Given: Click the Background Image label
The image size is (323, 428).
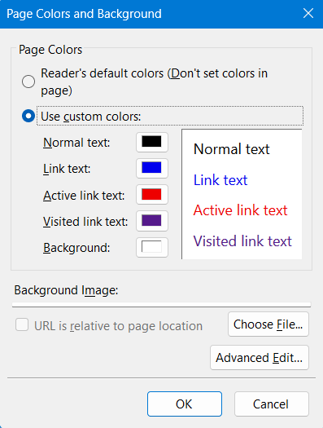Looking at the screenshot, I should [66, 290].
